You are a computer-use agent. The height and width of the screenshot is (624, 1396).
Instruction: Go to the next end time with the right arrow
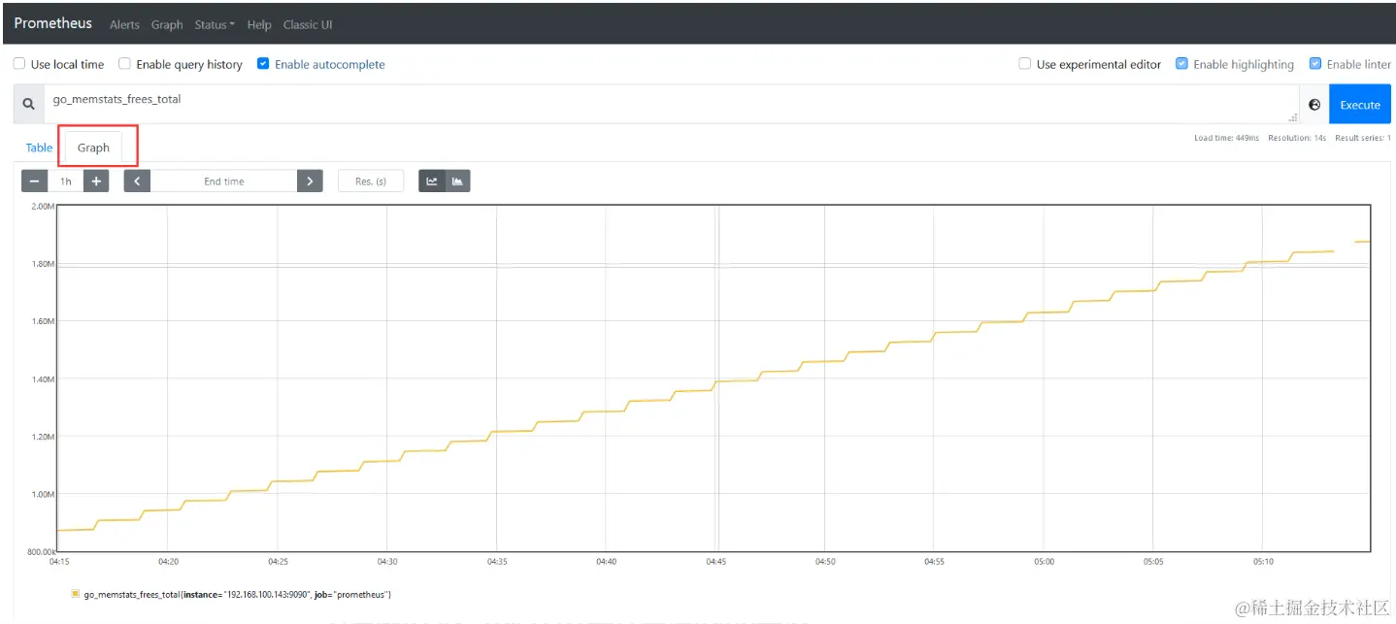click(x=310, y=181)
